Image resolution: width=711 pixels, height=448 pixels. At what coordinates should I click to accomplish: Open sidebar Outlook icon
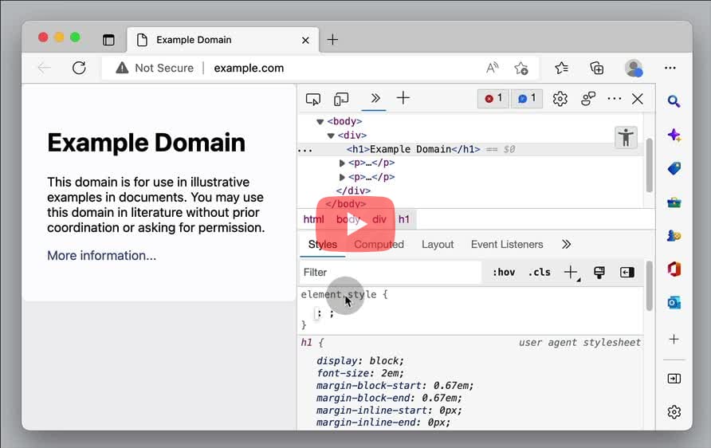pos(674,303)
